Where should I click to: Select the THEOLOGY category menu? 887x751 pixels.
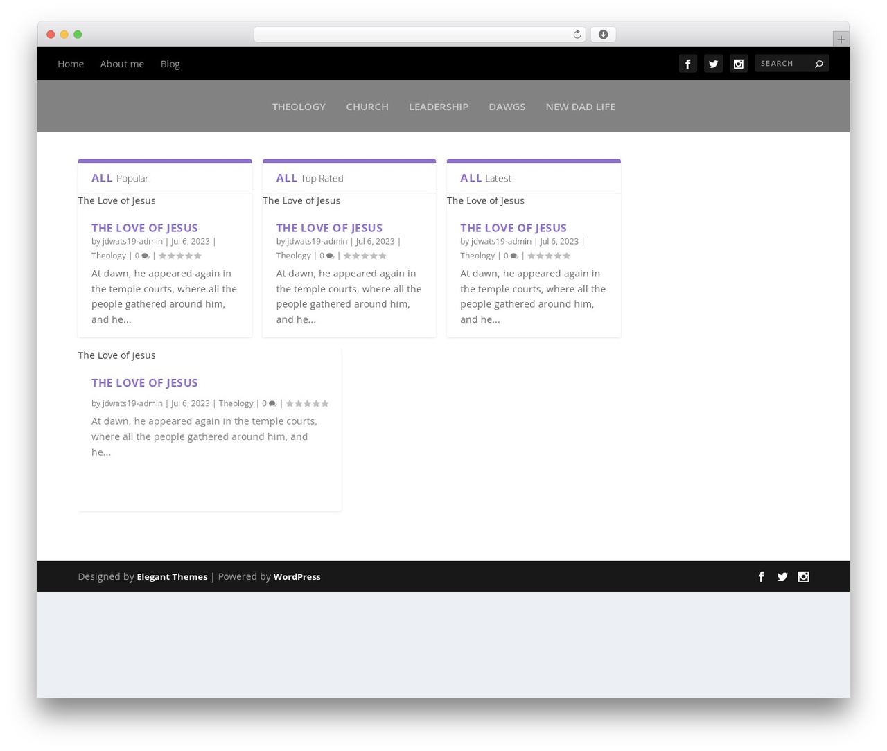tap(299, 107)
